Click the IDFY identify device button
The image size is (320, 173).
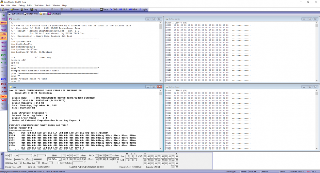(4, 55)
